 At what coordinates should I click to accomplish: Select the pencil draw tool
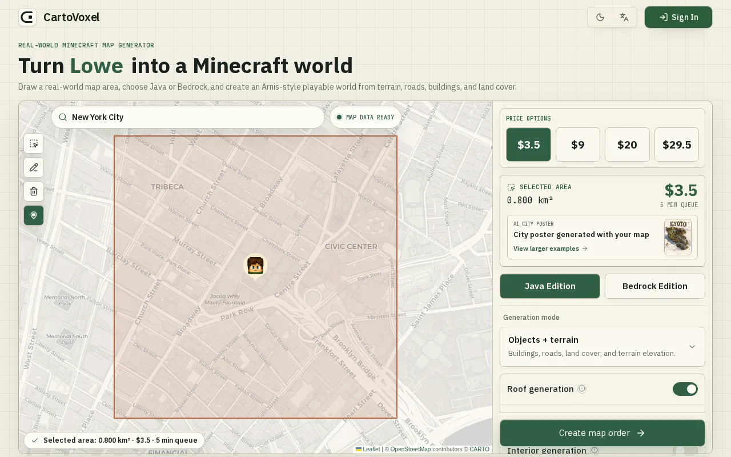click(x=34, y=167)
